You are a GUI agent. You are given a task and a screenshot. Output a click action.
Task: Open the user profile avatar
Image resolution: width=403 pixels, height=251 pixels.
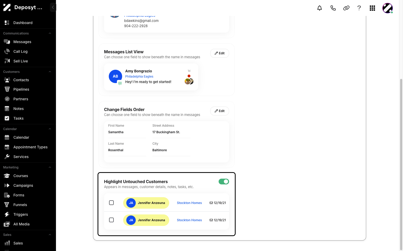tap(388, 8)
